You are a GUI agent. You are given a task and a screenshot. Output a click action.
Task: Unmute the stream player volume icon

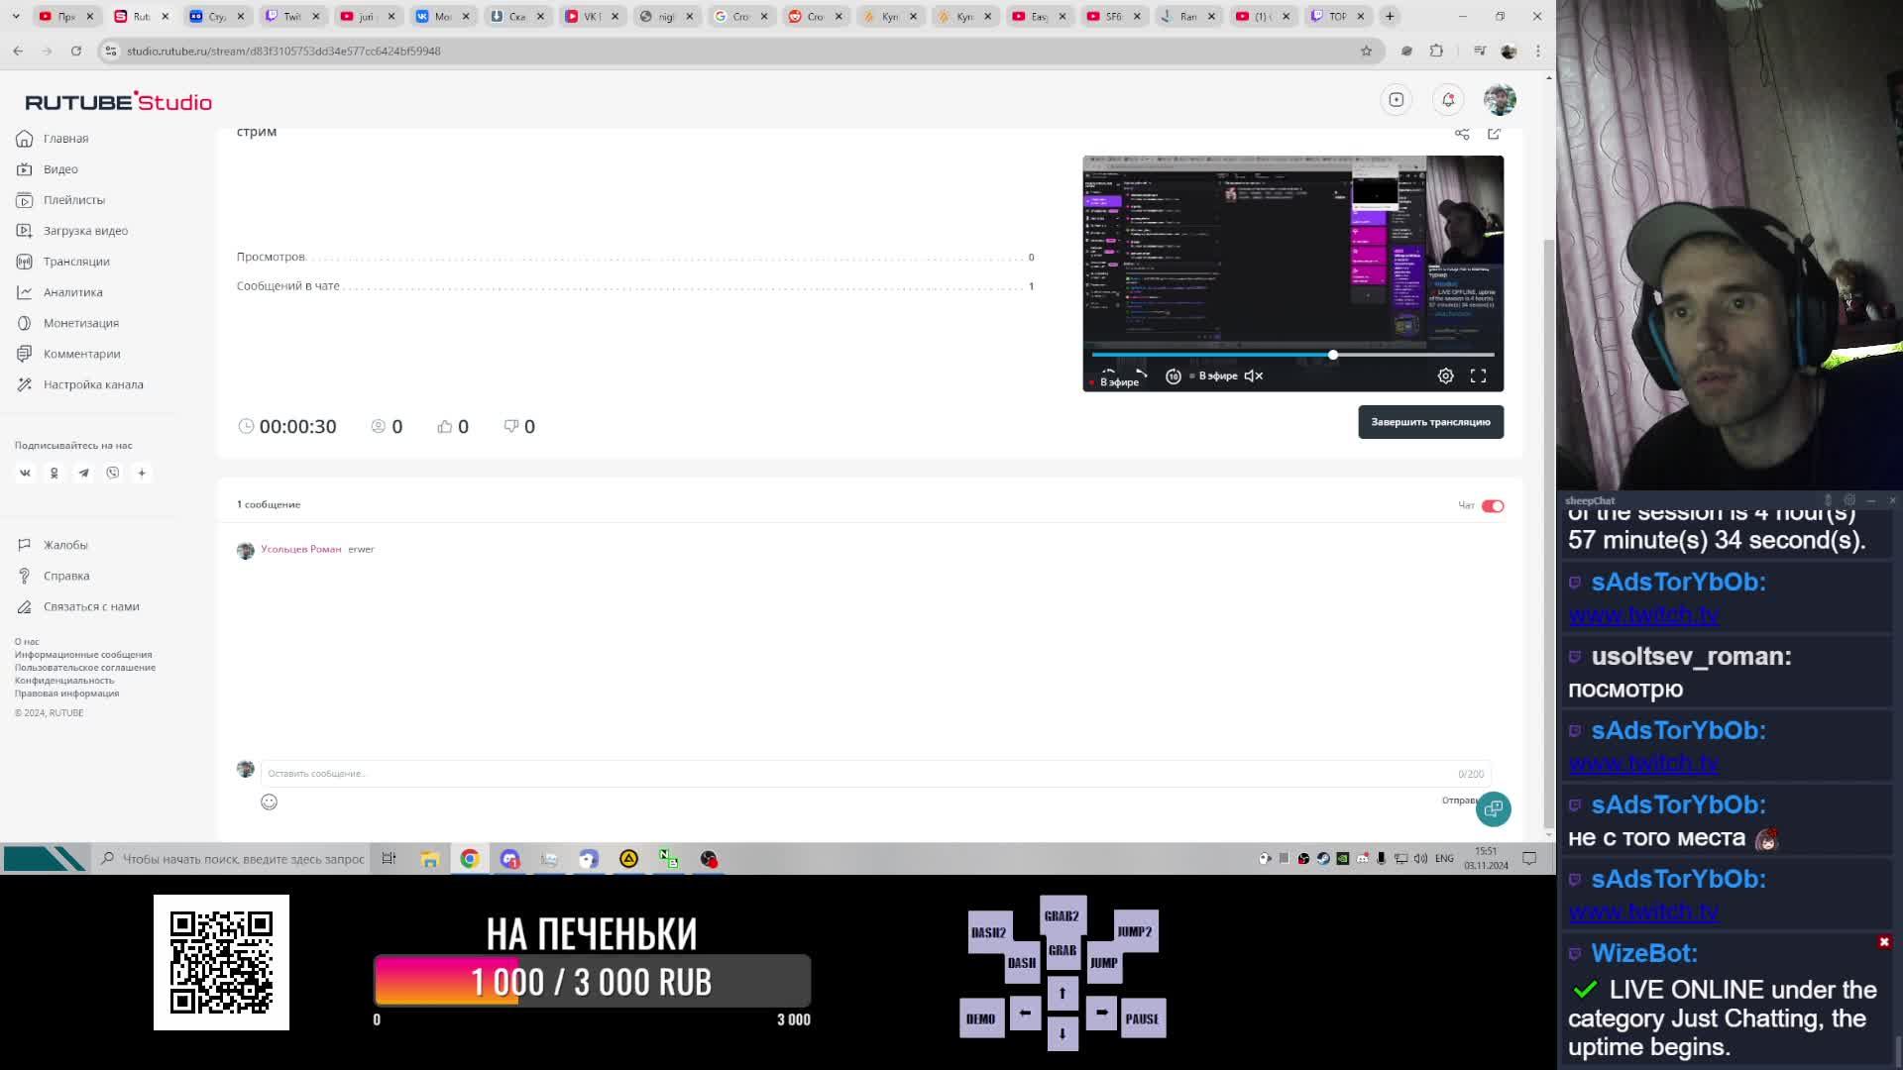[x=1253, y=375]
